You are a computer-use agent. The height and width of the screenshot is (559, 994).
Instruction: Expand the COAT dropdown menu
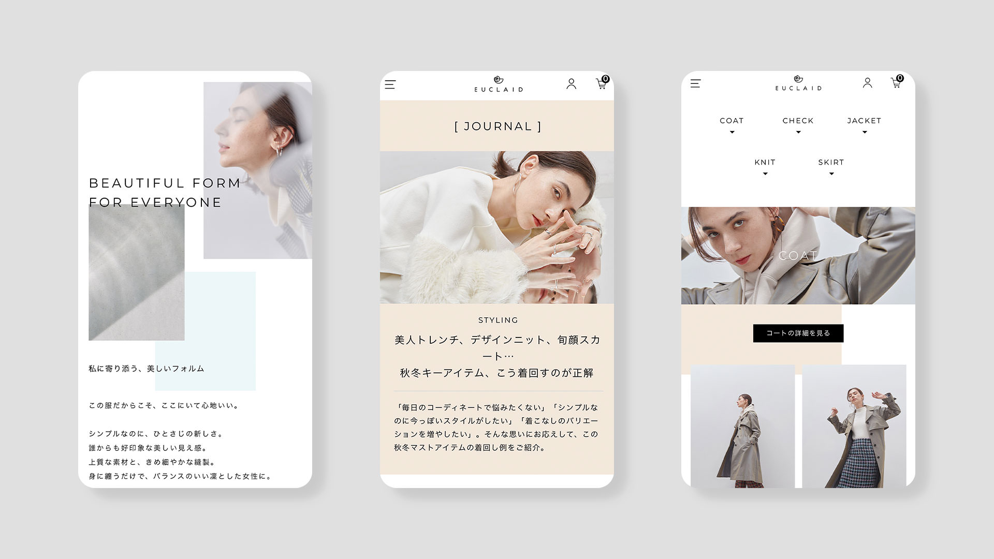(x=732, y=125)
